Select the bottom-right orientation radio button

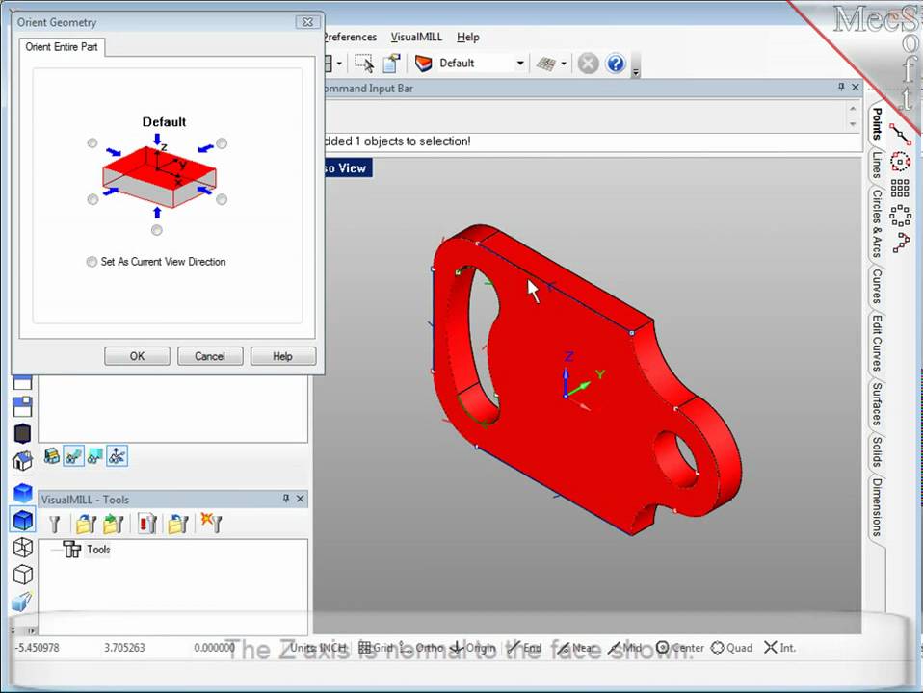pyautogui.click(x=222, y=200)
